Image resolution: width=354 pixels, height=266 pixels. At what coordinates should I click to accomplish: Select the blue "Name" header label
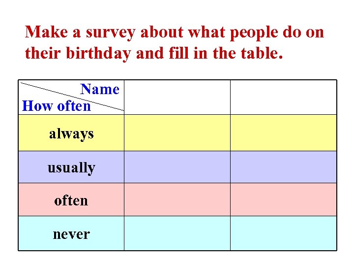pos(100,89)
